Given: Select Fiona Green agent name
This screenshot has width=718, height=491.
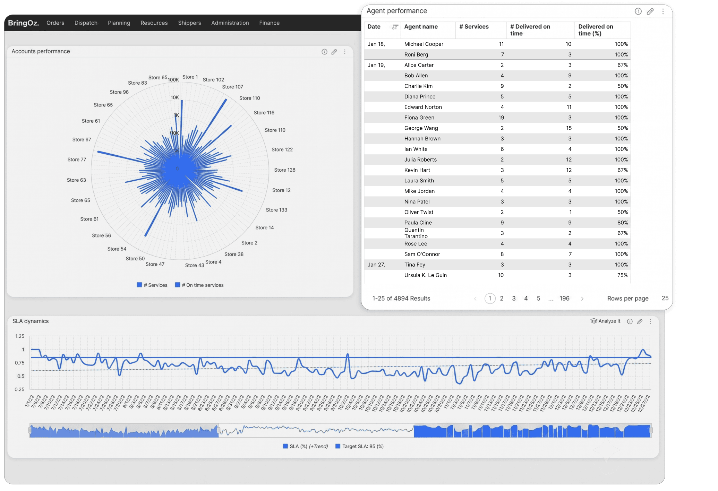Looking at the screenshot, I should click(419, 118).
